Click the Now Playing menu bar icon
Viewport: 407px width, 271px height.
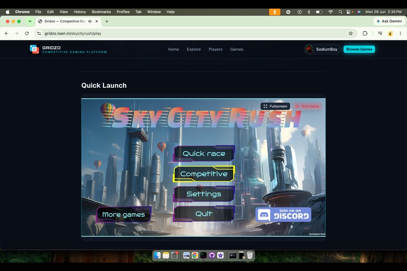pos(299,12)
